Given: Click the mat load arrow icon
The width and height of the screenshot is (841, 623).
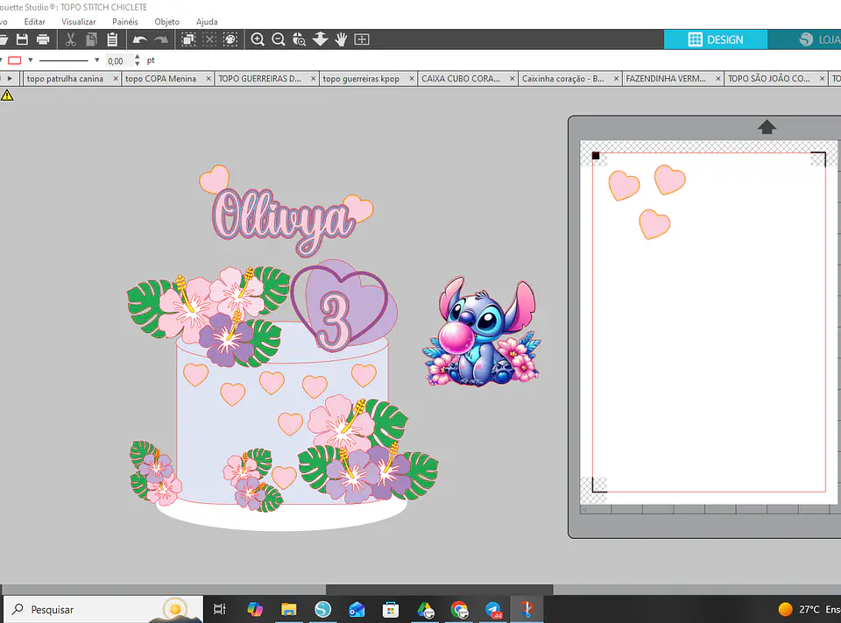Looking at the screenshot, I should [767, 127].
